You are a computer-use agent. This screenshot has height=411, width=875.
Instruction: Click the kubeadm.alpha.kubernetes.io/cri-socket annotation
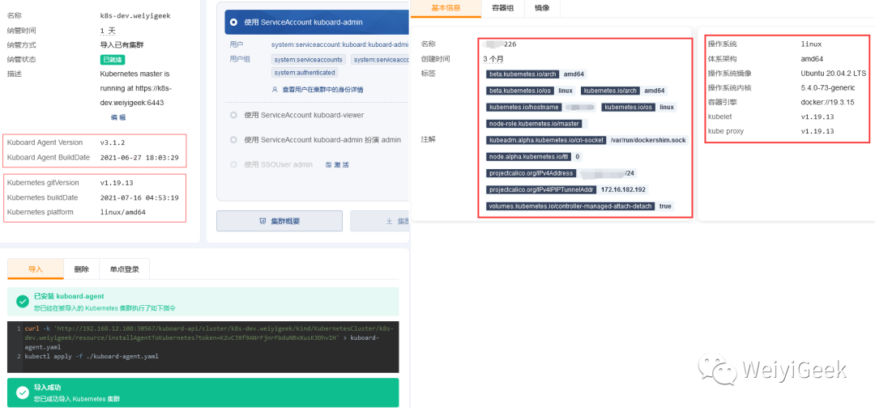click(x=546, y=140)
